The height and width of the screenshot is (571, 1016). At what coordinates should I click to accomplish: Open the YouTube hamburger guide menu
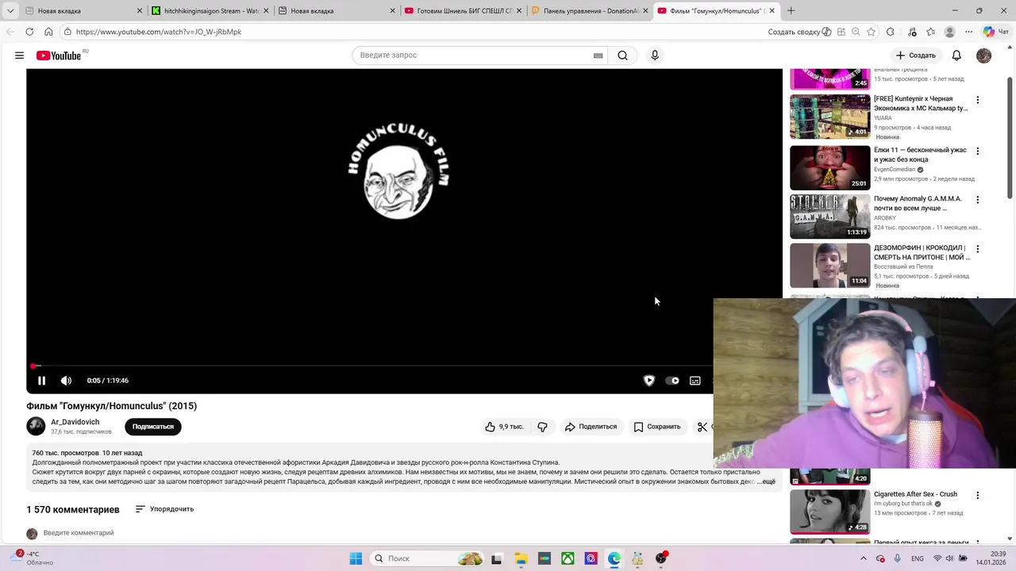point(19,56)
